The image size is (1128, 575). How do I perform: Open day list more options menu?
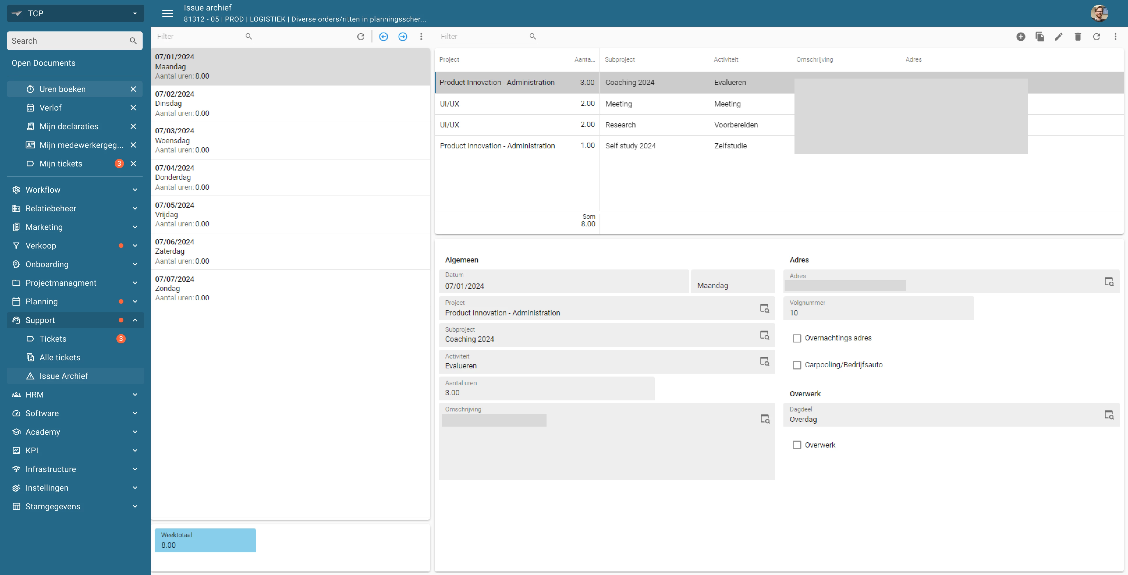[421, 36]
